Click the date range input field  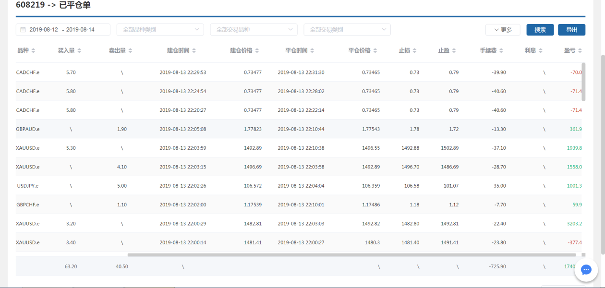pyautogui.click(x=67, y=30)
